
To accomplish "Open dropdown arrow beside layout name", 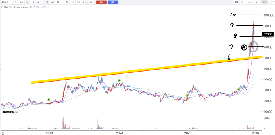I will click(269, 2).
